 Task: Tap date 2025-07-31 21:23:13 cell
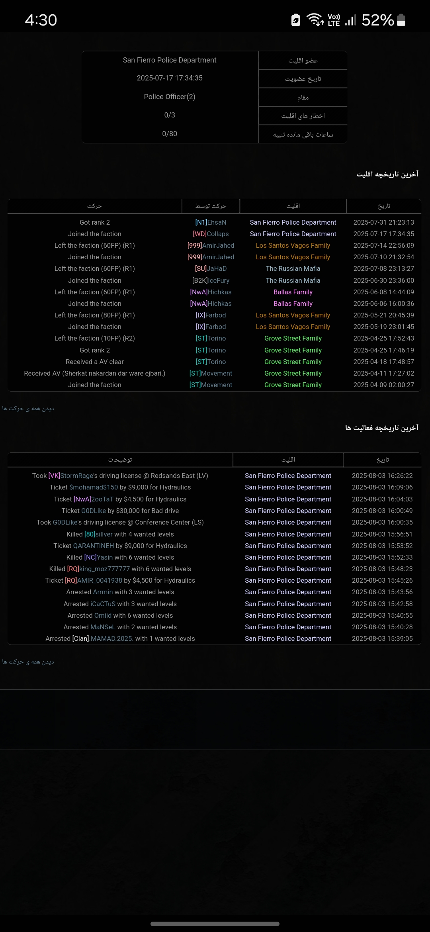384,222
